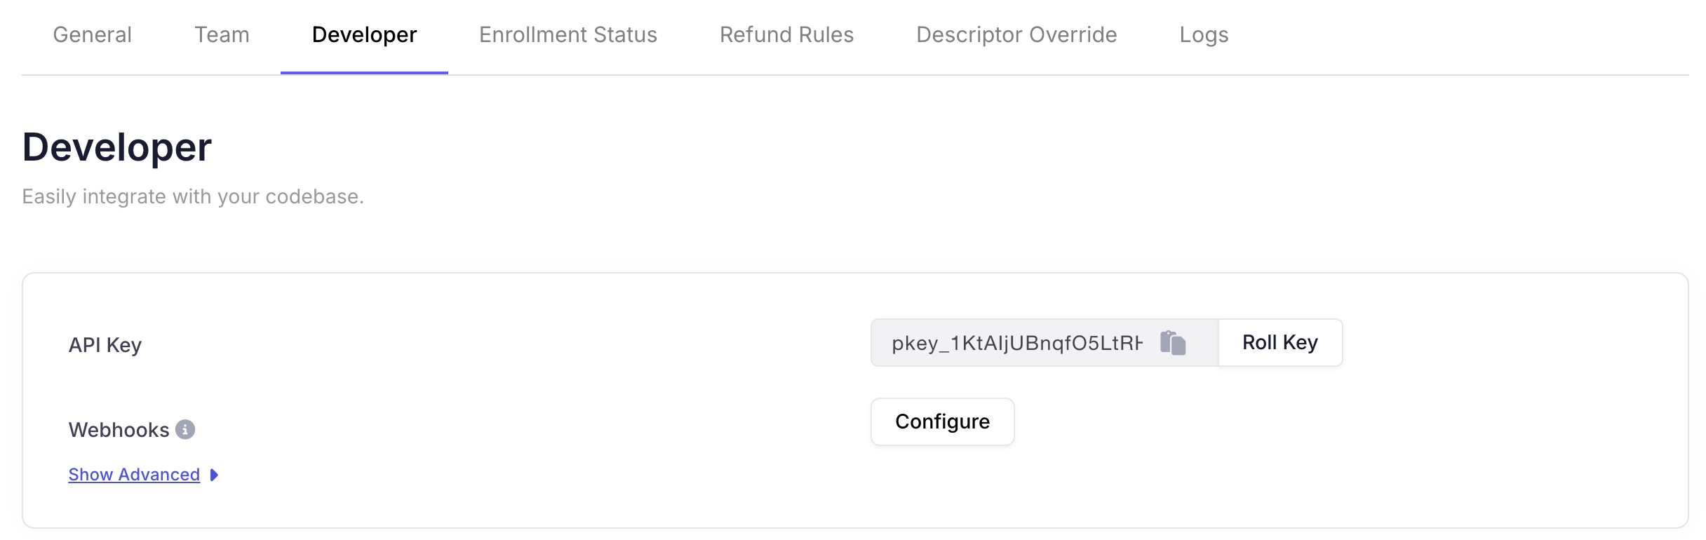Click the API Key row label
This screenshot has height=540, width=1706.
tap(105, 345)
